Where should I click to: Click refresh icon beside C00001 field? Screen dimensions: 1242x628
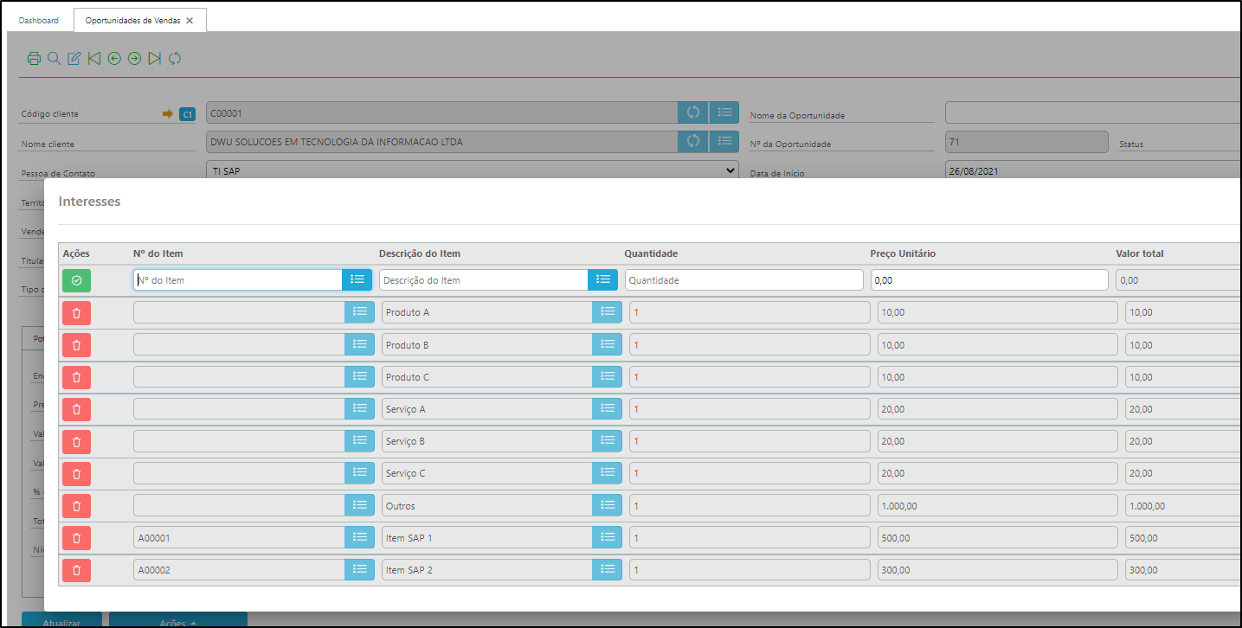point(693,112)
